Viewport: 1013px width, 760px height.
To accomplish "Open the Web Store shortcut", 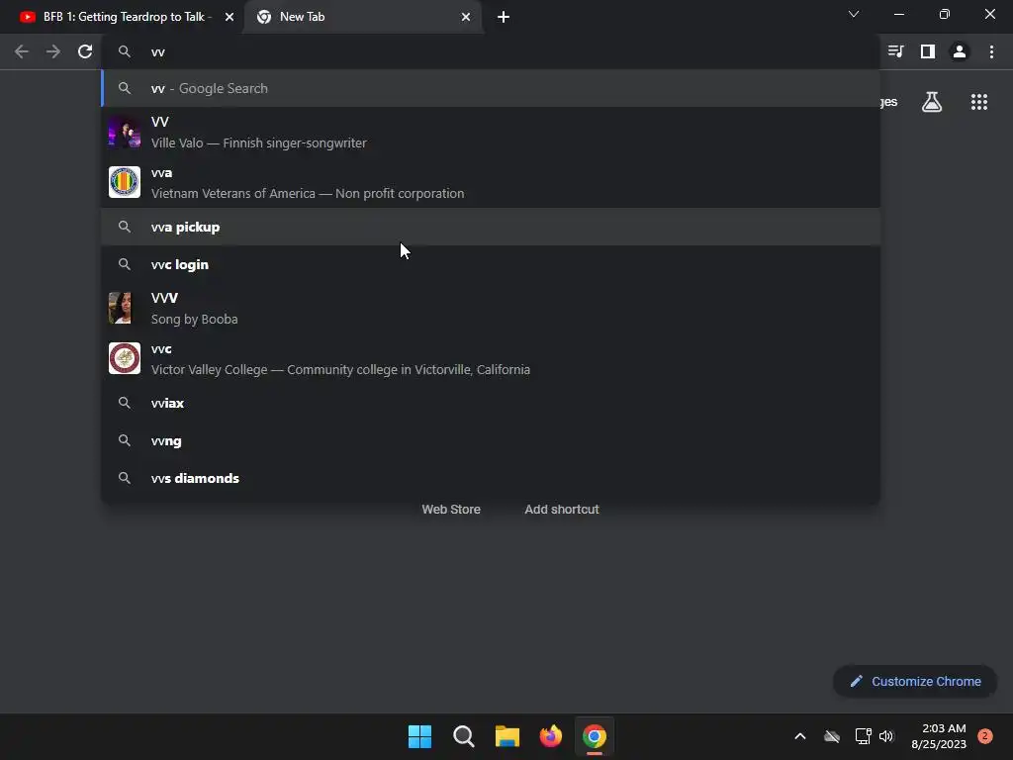I will coord(451,510).
